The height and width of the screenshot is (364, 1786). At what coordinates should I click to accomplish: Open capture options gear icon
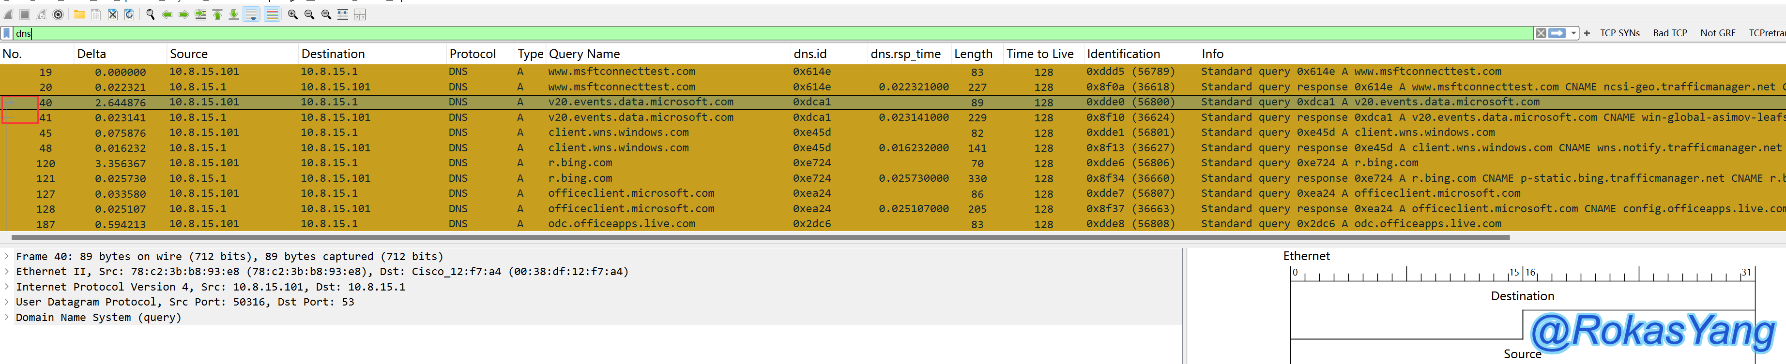pos(58,15)
